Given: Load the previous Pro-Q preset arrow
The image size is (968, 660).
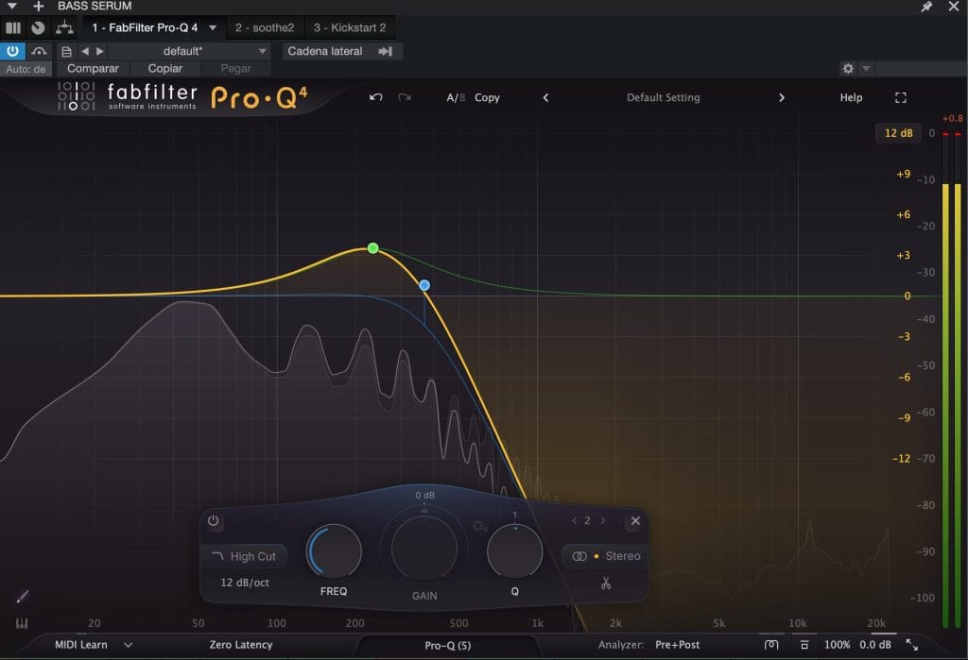Looking at the screenshot, I should coord(545,97).
